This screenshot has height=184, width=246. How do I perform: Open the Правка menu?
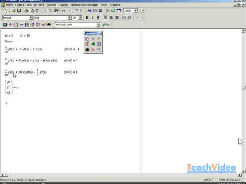[20, 5]
